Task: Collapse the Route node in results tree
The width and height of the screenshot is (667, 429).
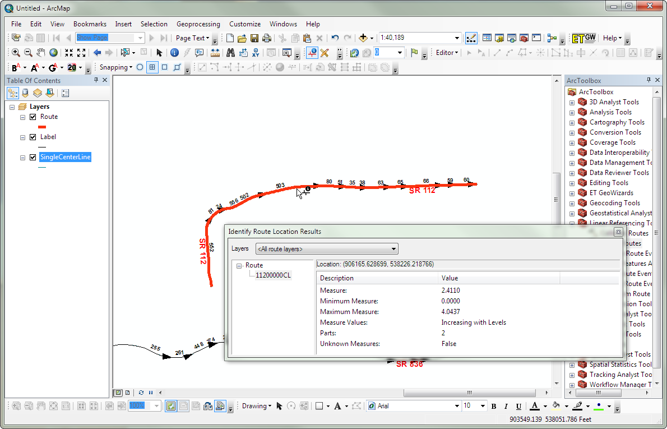Action: pos(239,266)
